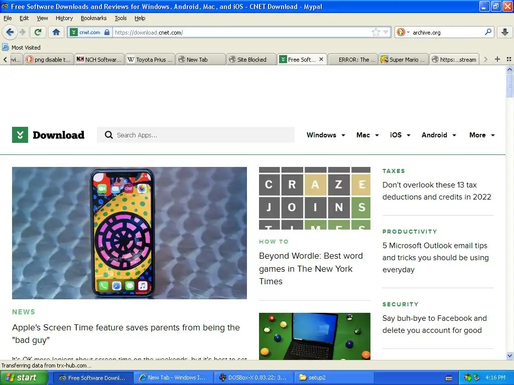Image resolution: width=514 pixels, height=385 pixels.
Task: Bookmark this page with the star icon
Action: (375, 32)
